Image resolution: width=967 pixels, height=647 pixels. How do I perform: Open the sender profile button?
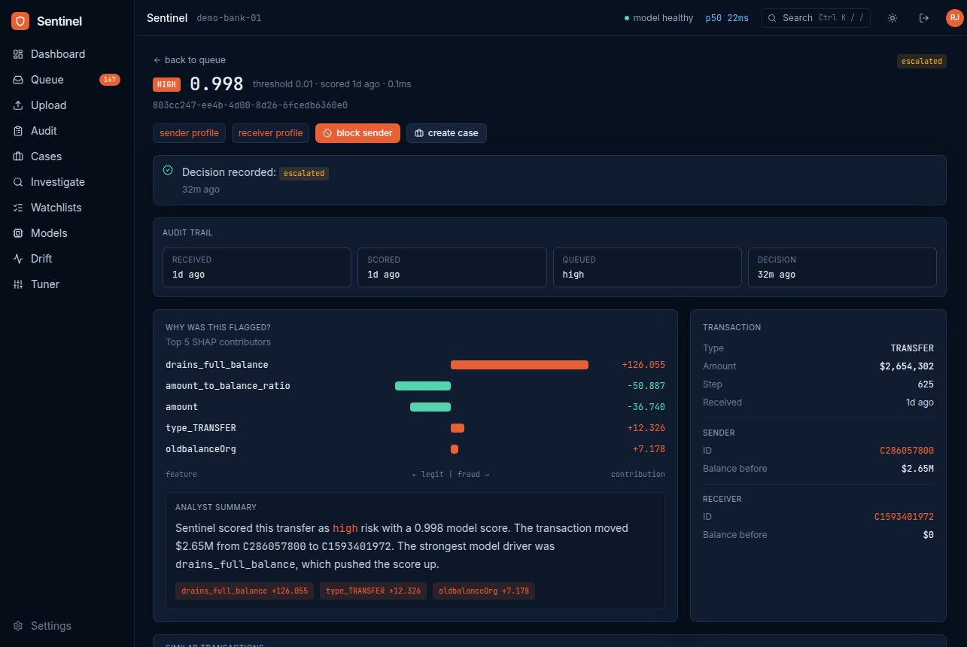pyautogui.click(x=189, y=133)
